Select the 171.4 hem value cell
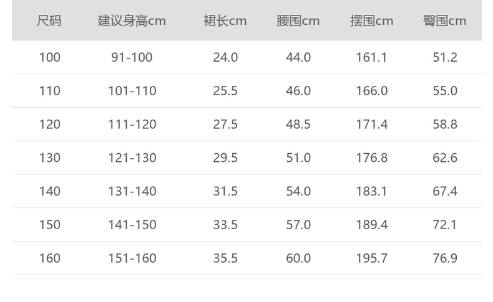493x302 pixels. tap(371, 125)
